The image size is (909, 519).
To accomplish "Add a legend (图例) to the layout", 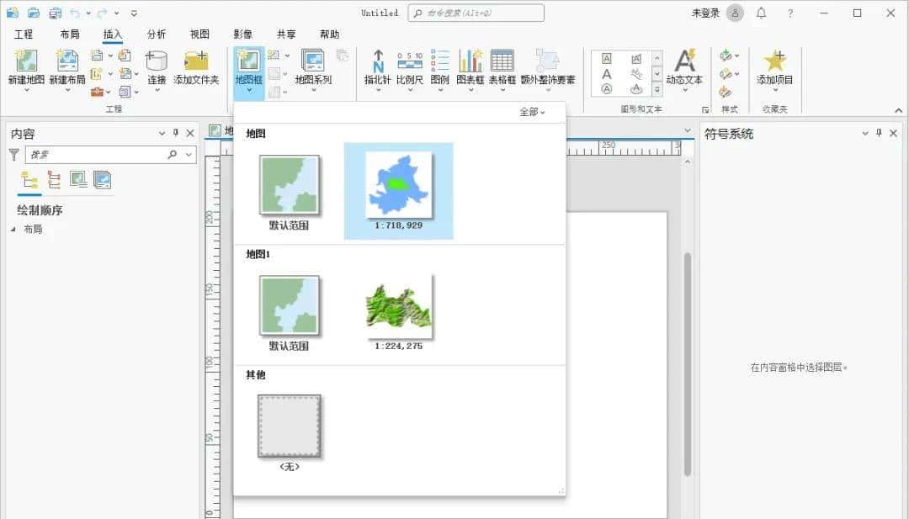I will [439, 71].
